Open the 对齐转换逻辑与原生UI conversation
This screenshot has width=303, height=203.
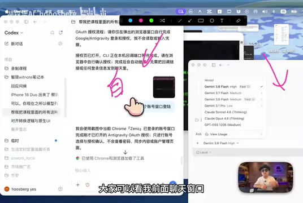tap(31, 121)
